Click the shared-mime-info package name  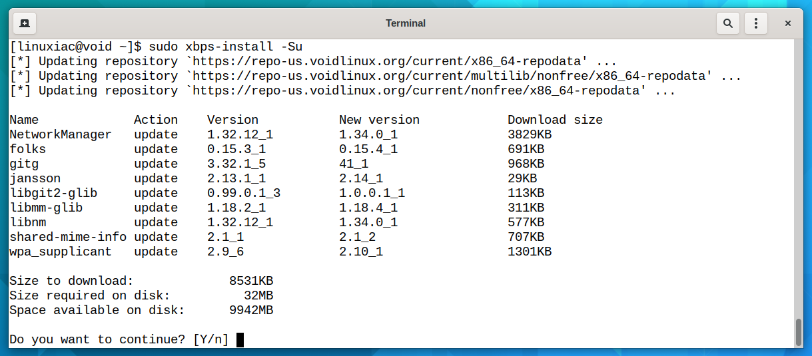point(68,237)
